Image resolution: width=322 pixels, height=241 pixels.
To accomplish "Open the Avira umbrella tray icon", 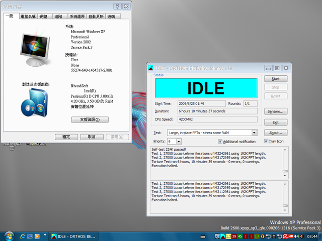I will [285, 236].
